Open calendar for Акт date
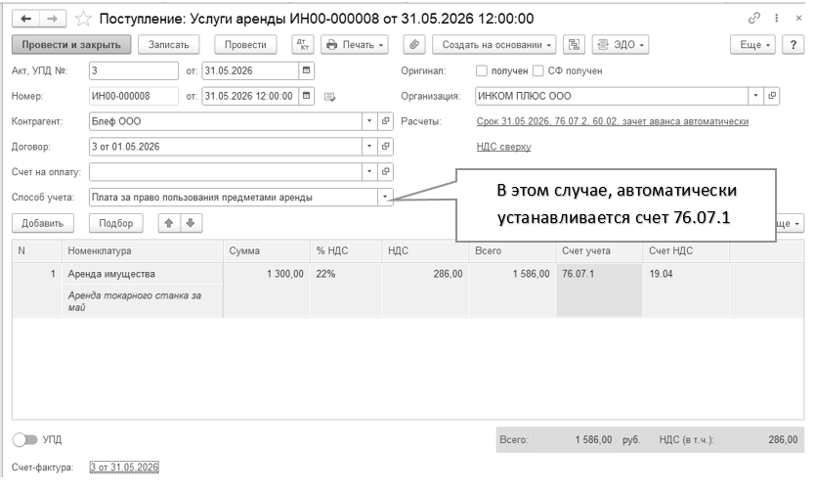Image resolution: width=815 pixels, height=493 pixels. [x=306, y=70]
